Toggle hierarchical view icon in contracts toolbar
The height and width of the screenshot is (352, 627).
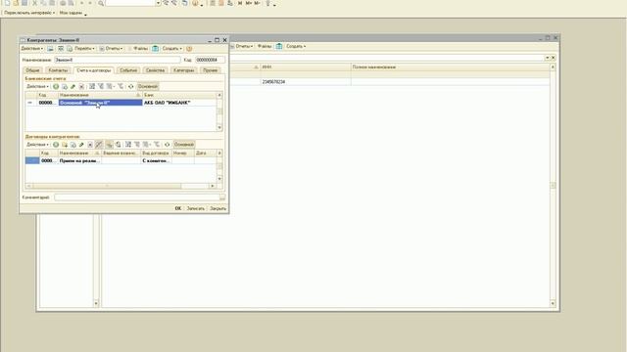[109, 145]
